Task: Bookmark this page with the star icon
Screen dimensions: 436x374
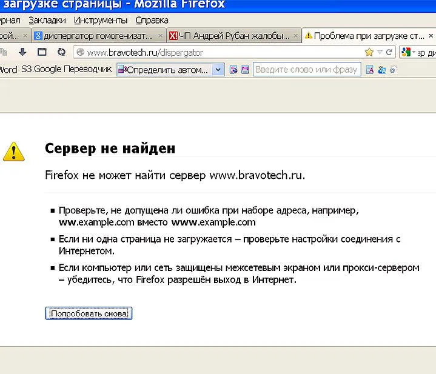Action: coord(369,52)
